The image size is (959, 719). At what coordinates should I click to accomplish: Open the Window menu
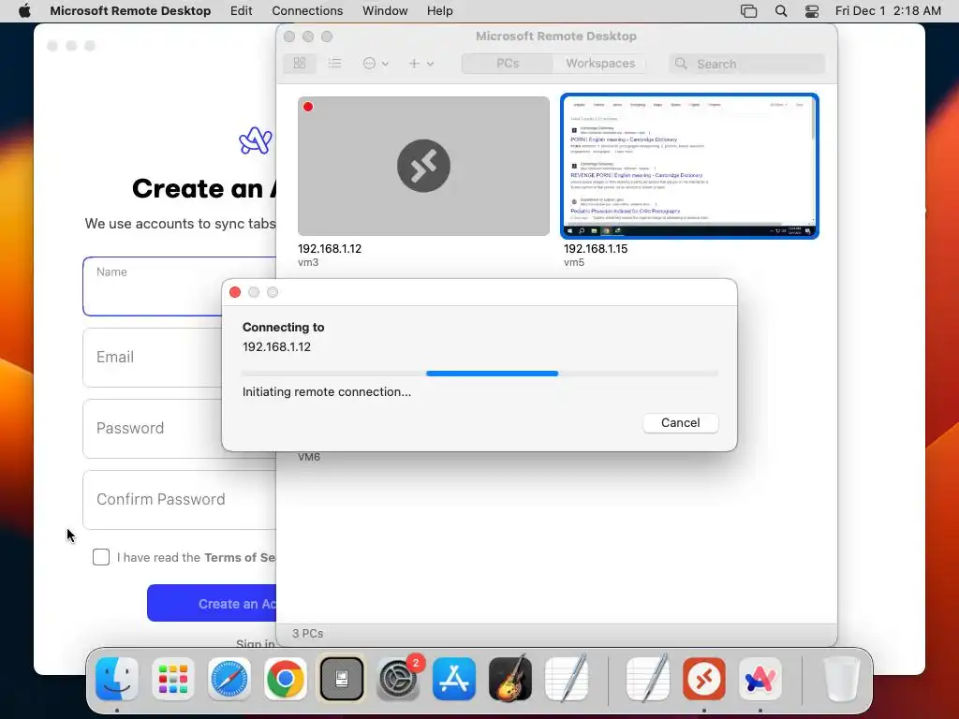coord(385,10)
